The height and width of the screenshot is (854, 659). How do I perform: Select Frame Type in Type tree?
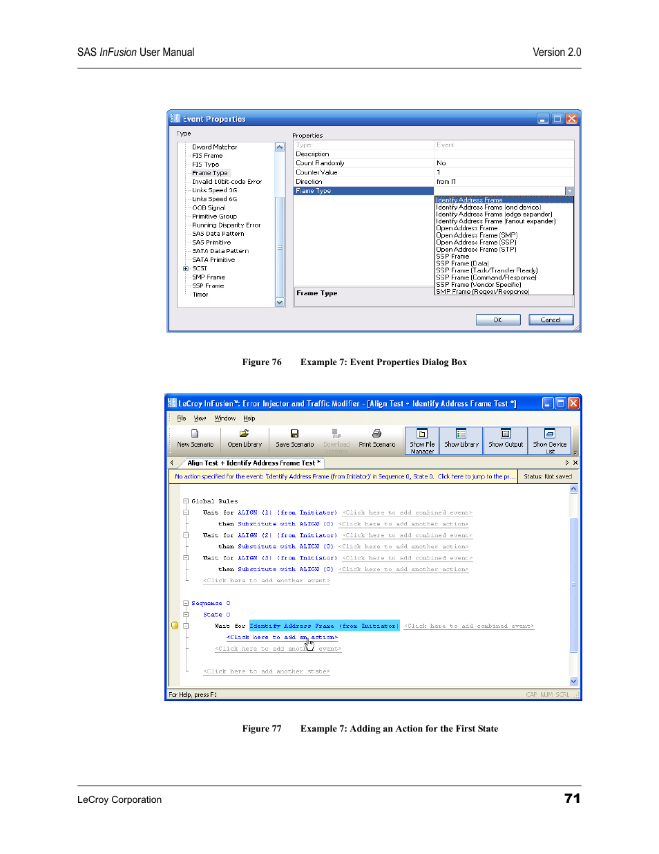[210, 173]
